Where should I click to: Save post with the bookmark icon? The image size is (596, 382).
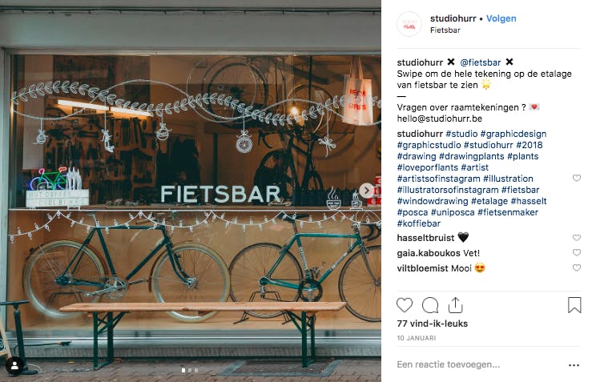(x=574, y=305)
